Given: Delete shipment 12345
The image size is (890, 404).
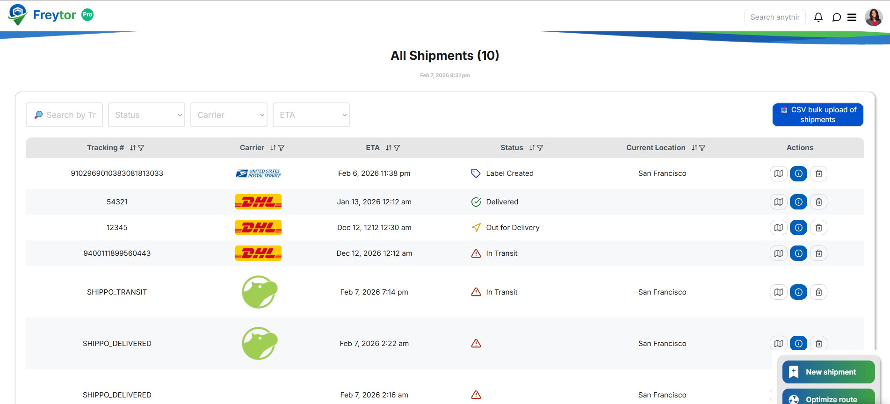Looking at the screenshot, I should (x=819, y=228).
